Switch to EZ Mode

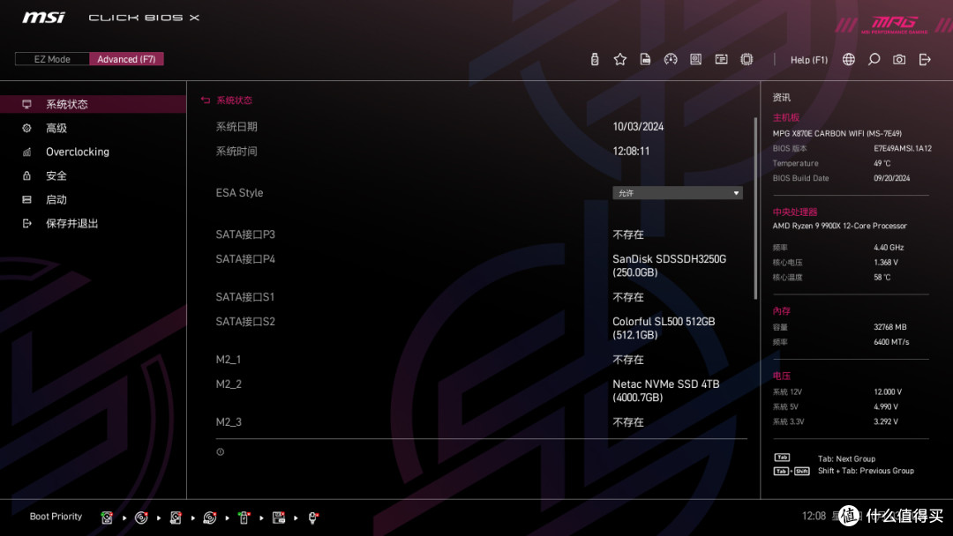[x=52, y=59]
